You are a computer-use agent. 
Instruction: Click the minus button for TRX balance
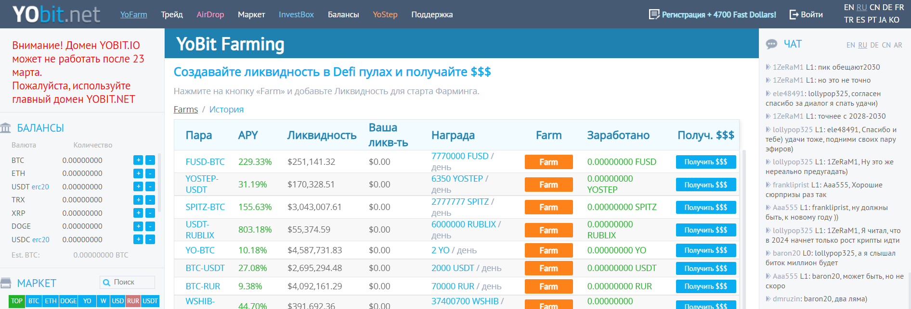150,200
